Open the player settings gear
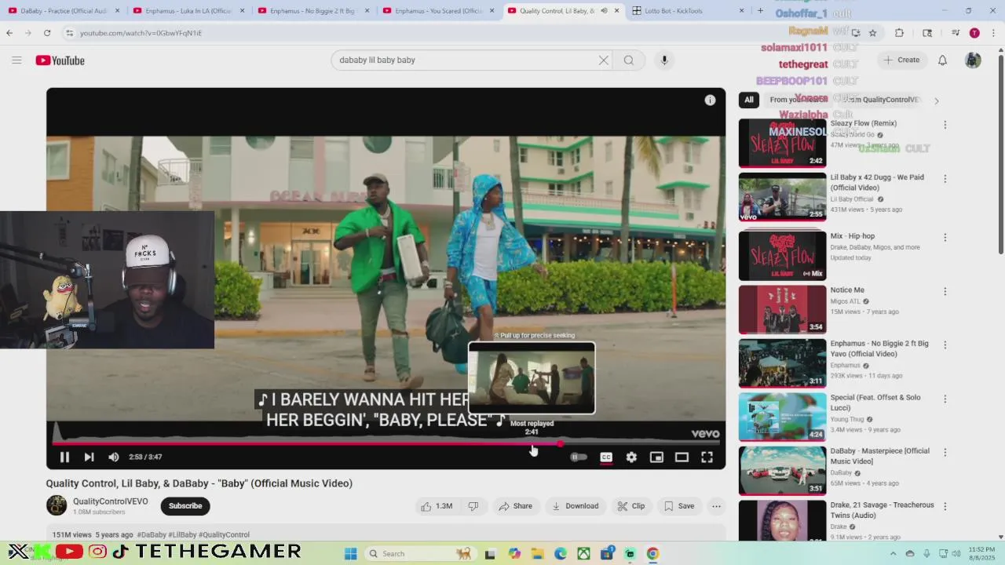Image resolution: width=1005 pixels, height=565 pixels. pyautogui.click(x=631, y=457)
